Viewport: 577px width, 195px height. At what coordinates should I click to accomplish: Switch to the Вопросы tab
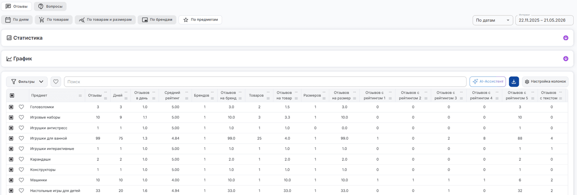pyautogui.click(x=50, y=6)
